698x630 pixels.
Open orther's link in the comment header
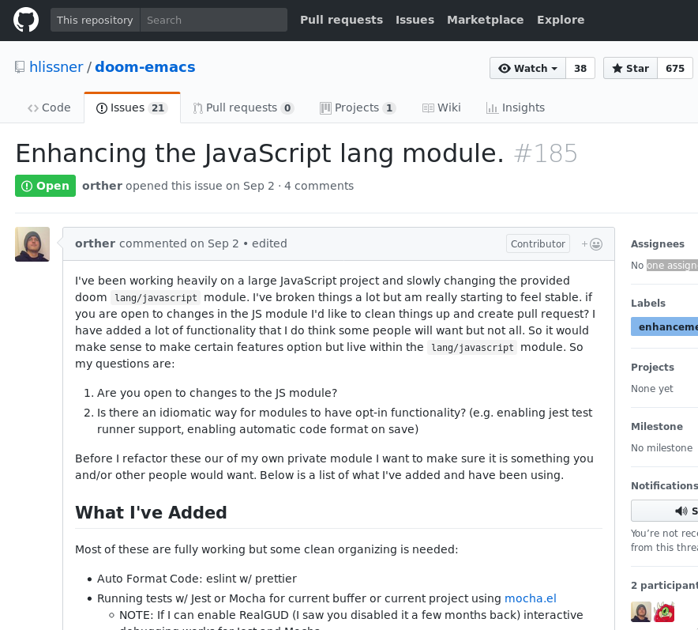pos(95,243)
